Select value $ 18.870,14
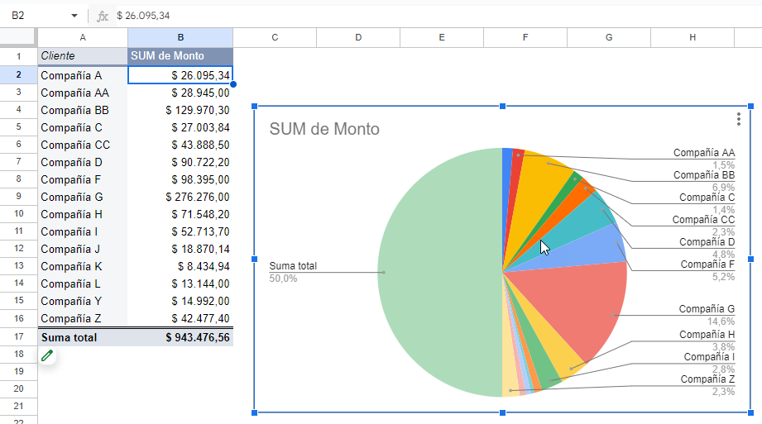 coord(180,249)
